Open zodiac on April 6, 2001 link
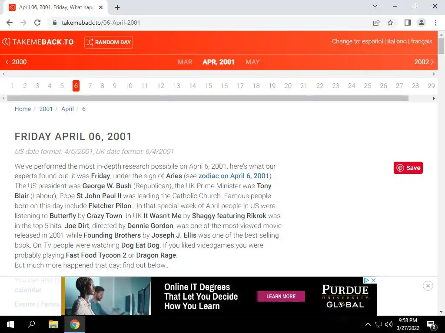This screenshot has width=445, height=333. [x=233, y=176]
